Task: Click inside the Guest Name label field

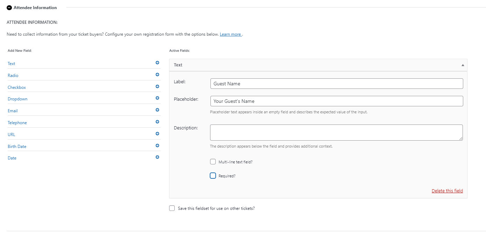Action: [336, 83]
